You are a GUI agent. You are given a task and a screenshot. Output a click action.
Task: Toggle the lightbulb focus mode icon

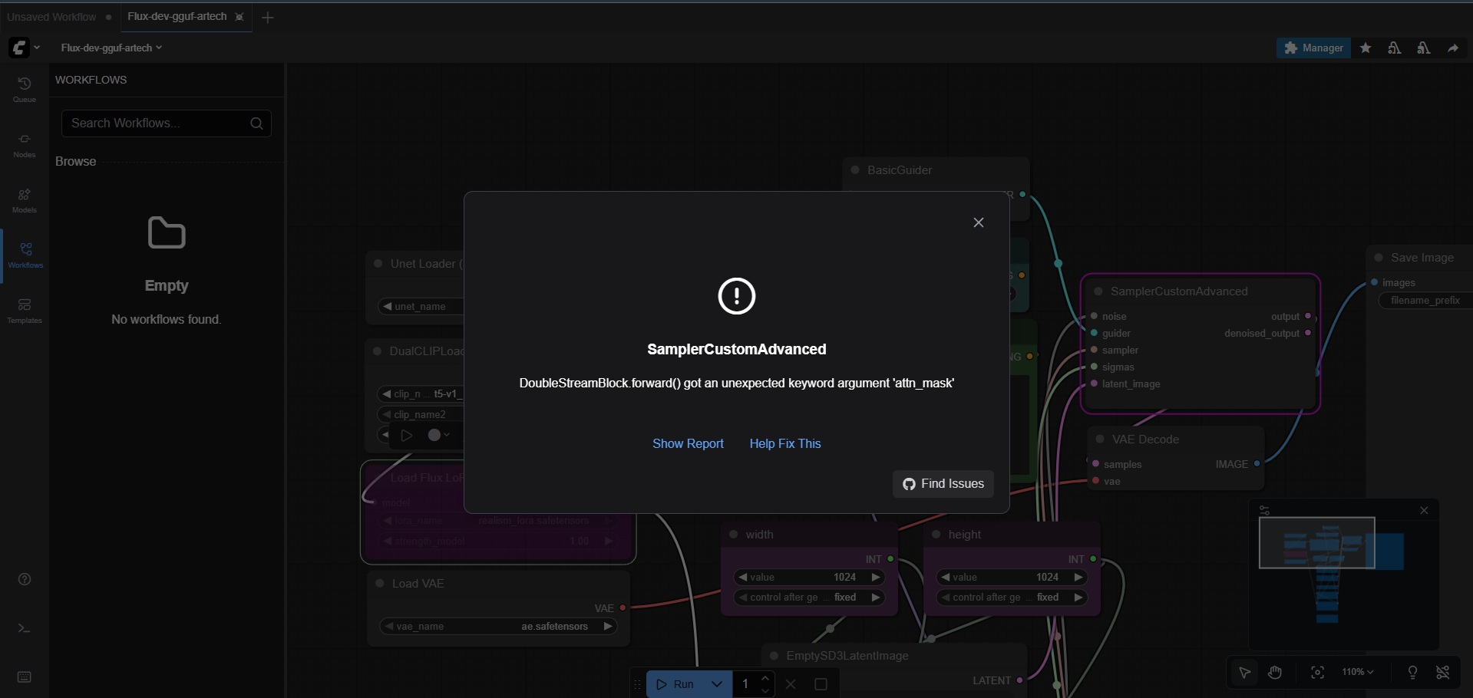click(x=1412, y=673)
